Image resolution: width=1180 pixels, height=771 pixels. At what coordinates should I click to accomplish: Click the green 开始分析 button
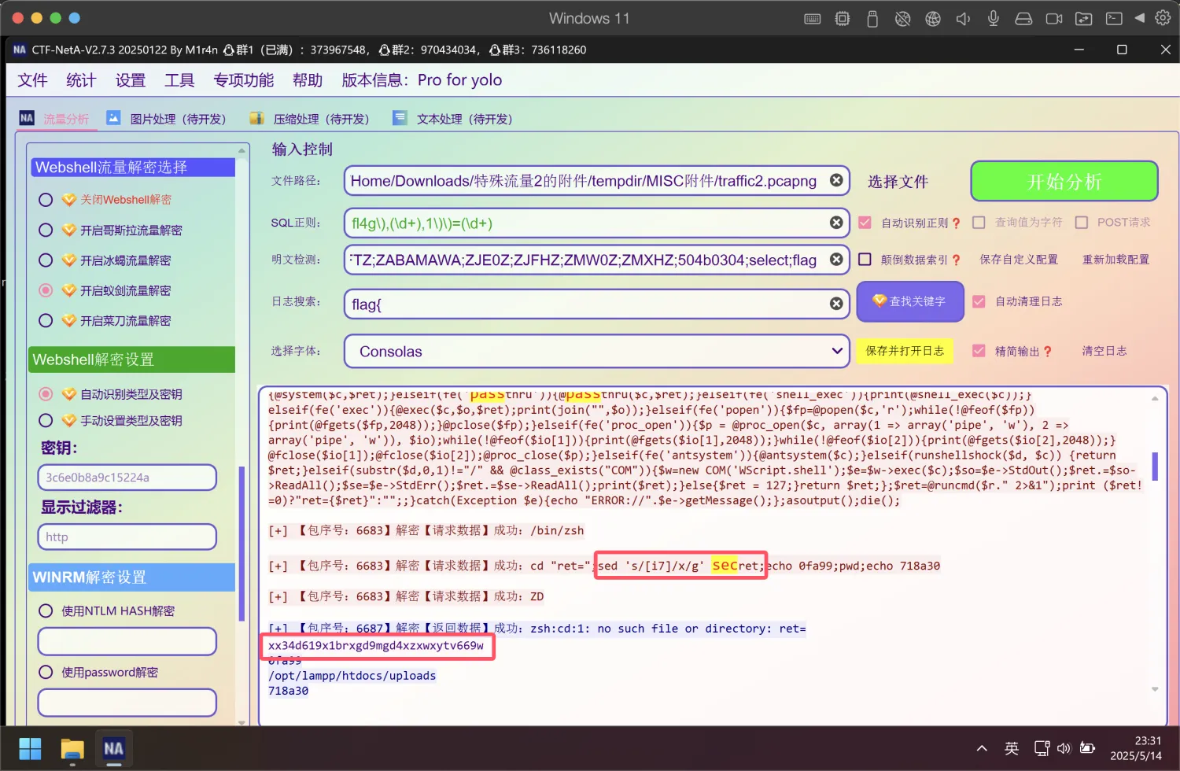1064,181
